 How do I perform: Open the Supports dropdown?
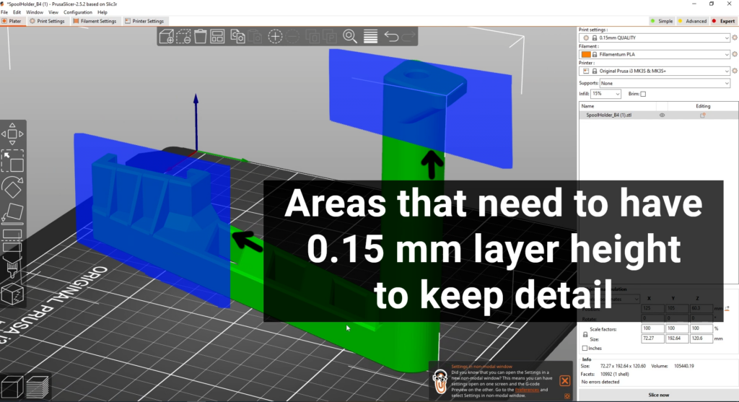pyautogui.click(x=726, y=83)
